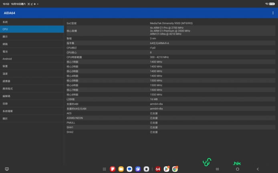Click the ARM C1-Ultra @ 4210 MHz line
The image size is (278, 173).
click(x=165, y=34)
